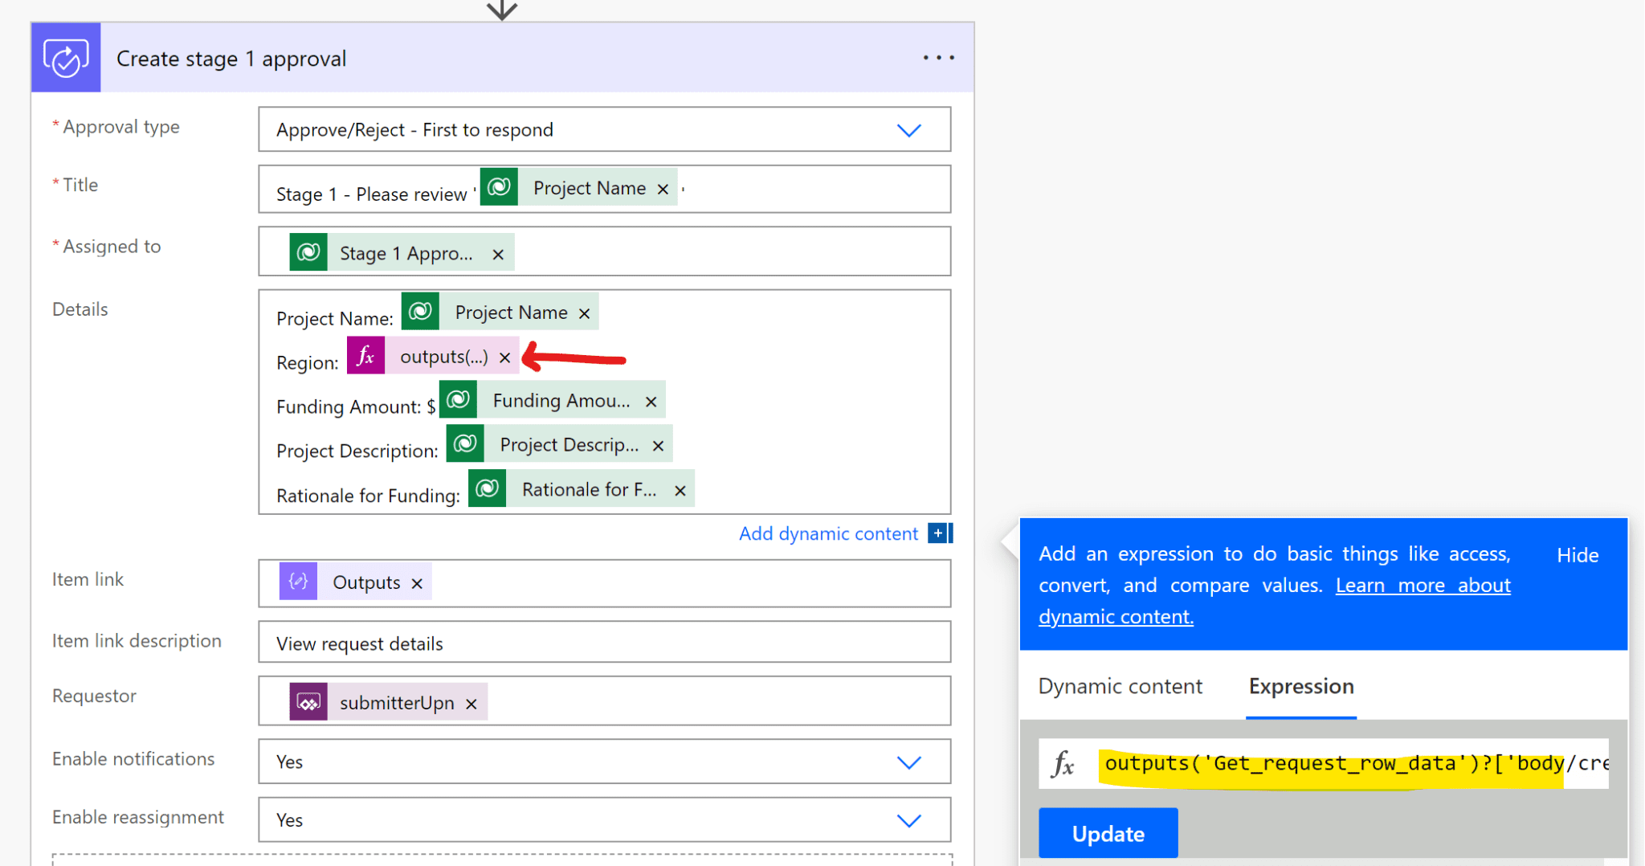The width and height of the screenshot is (1645, 866).
Task: Click the Project Name dynamic content icon in Title
Action: tap(499, 186)
